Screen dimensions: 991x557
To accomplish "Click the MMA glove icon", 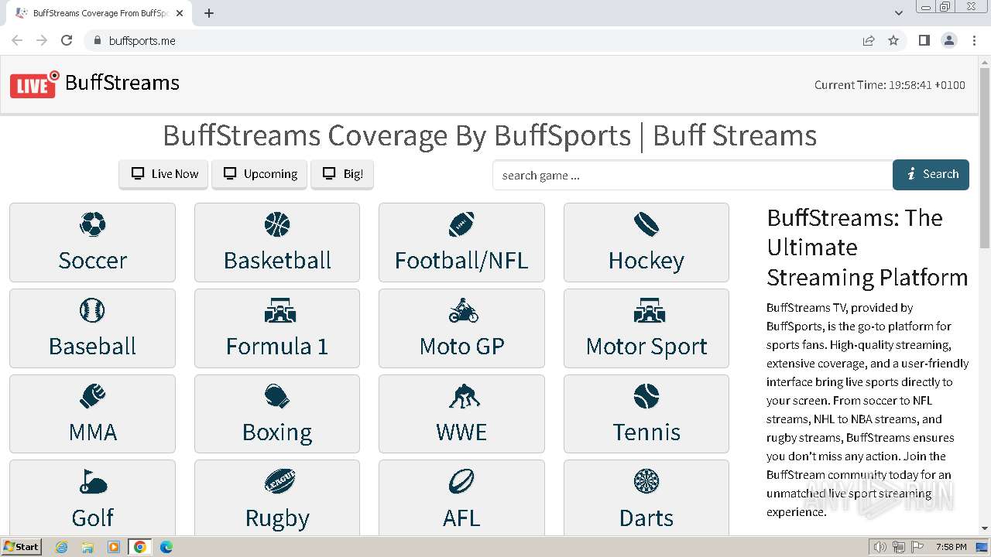I will pos(92,396).
